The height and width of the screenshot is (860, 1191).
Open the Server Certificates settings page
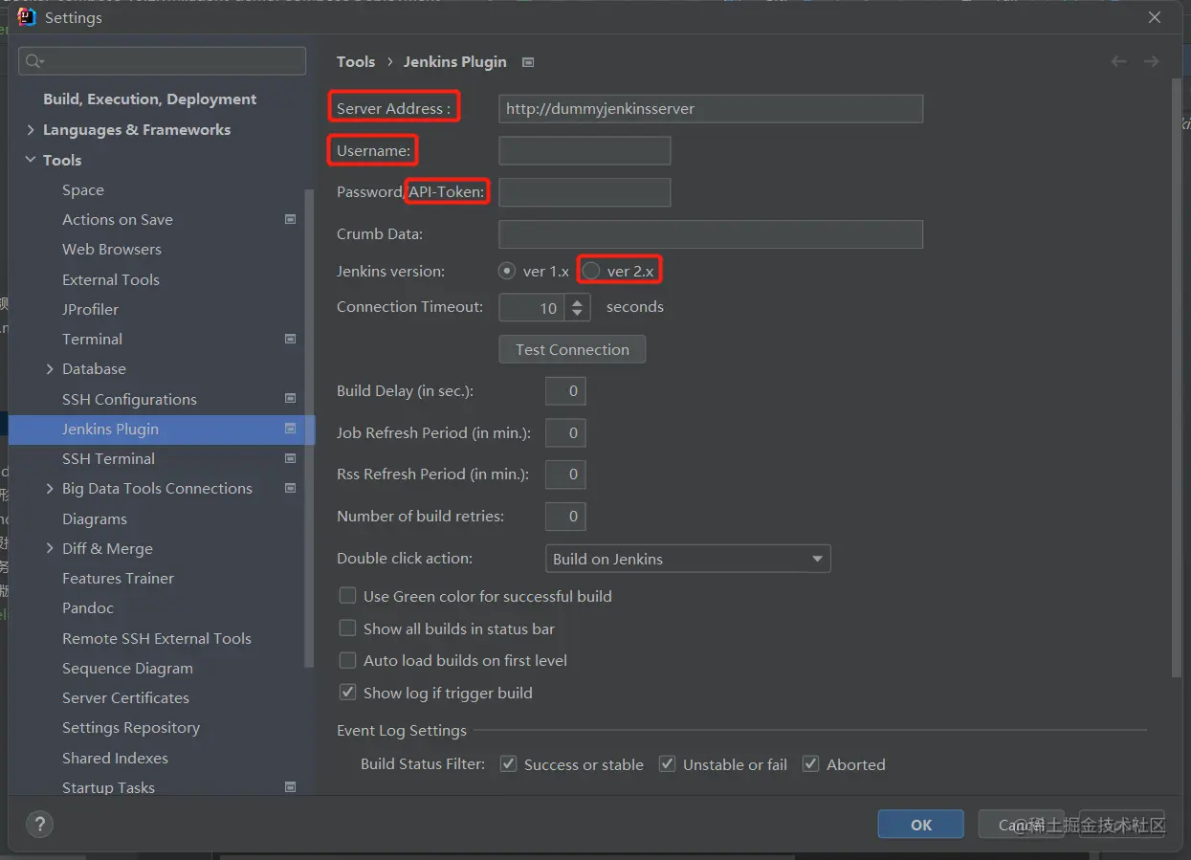pyautogui.click(x=125, y=697)
